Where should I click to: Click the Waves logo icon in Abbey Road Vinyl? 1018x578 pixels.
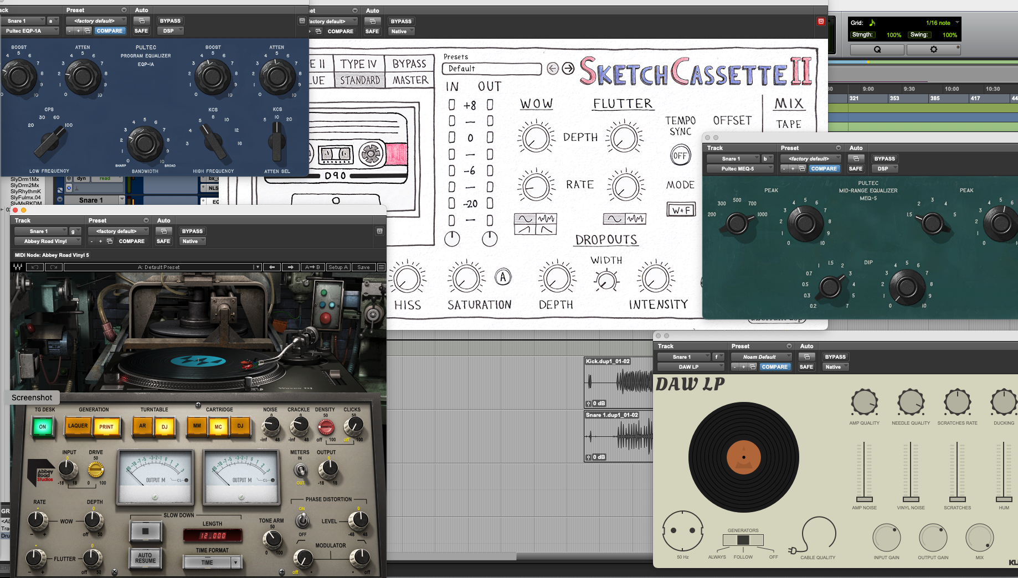pyautogui.click(x=18, y=267)
